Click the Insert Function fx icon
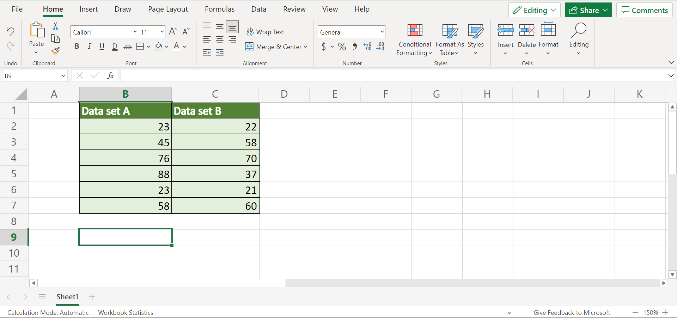677x318 pixels. click(110, 75)
